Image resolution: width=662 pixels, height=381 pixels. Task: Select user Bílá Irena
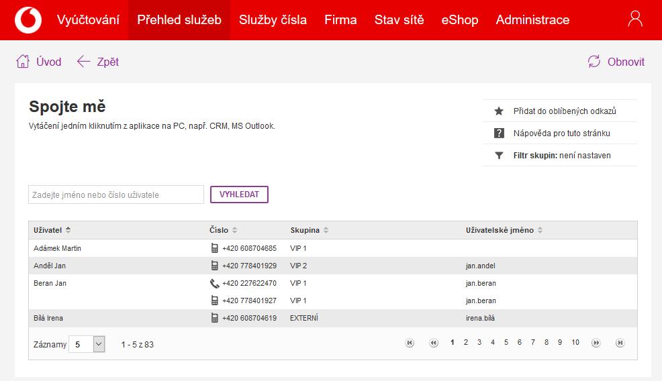click(x=48, y=318)
